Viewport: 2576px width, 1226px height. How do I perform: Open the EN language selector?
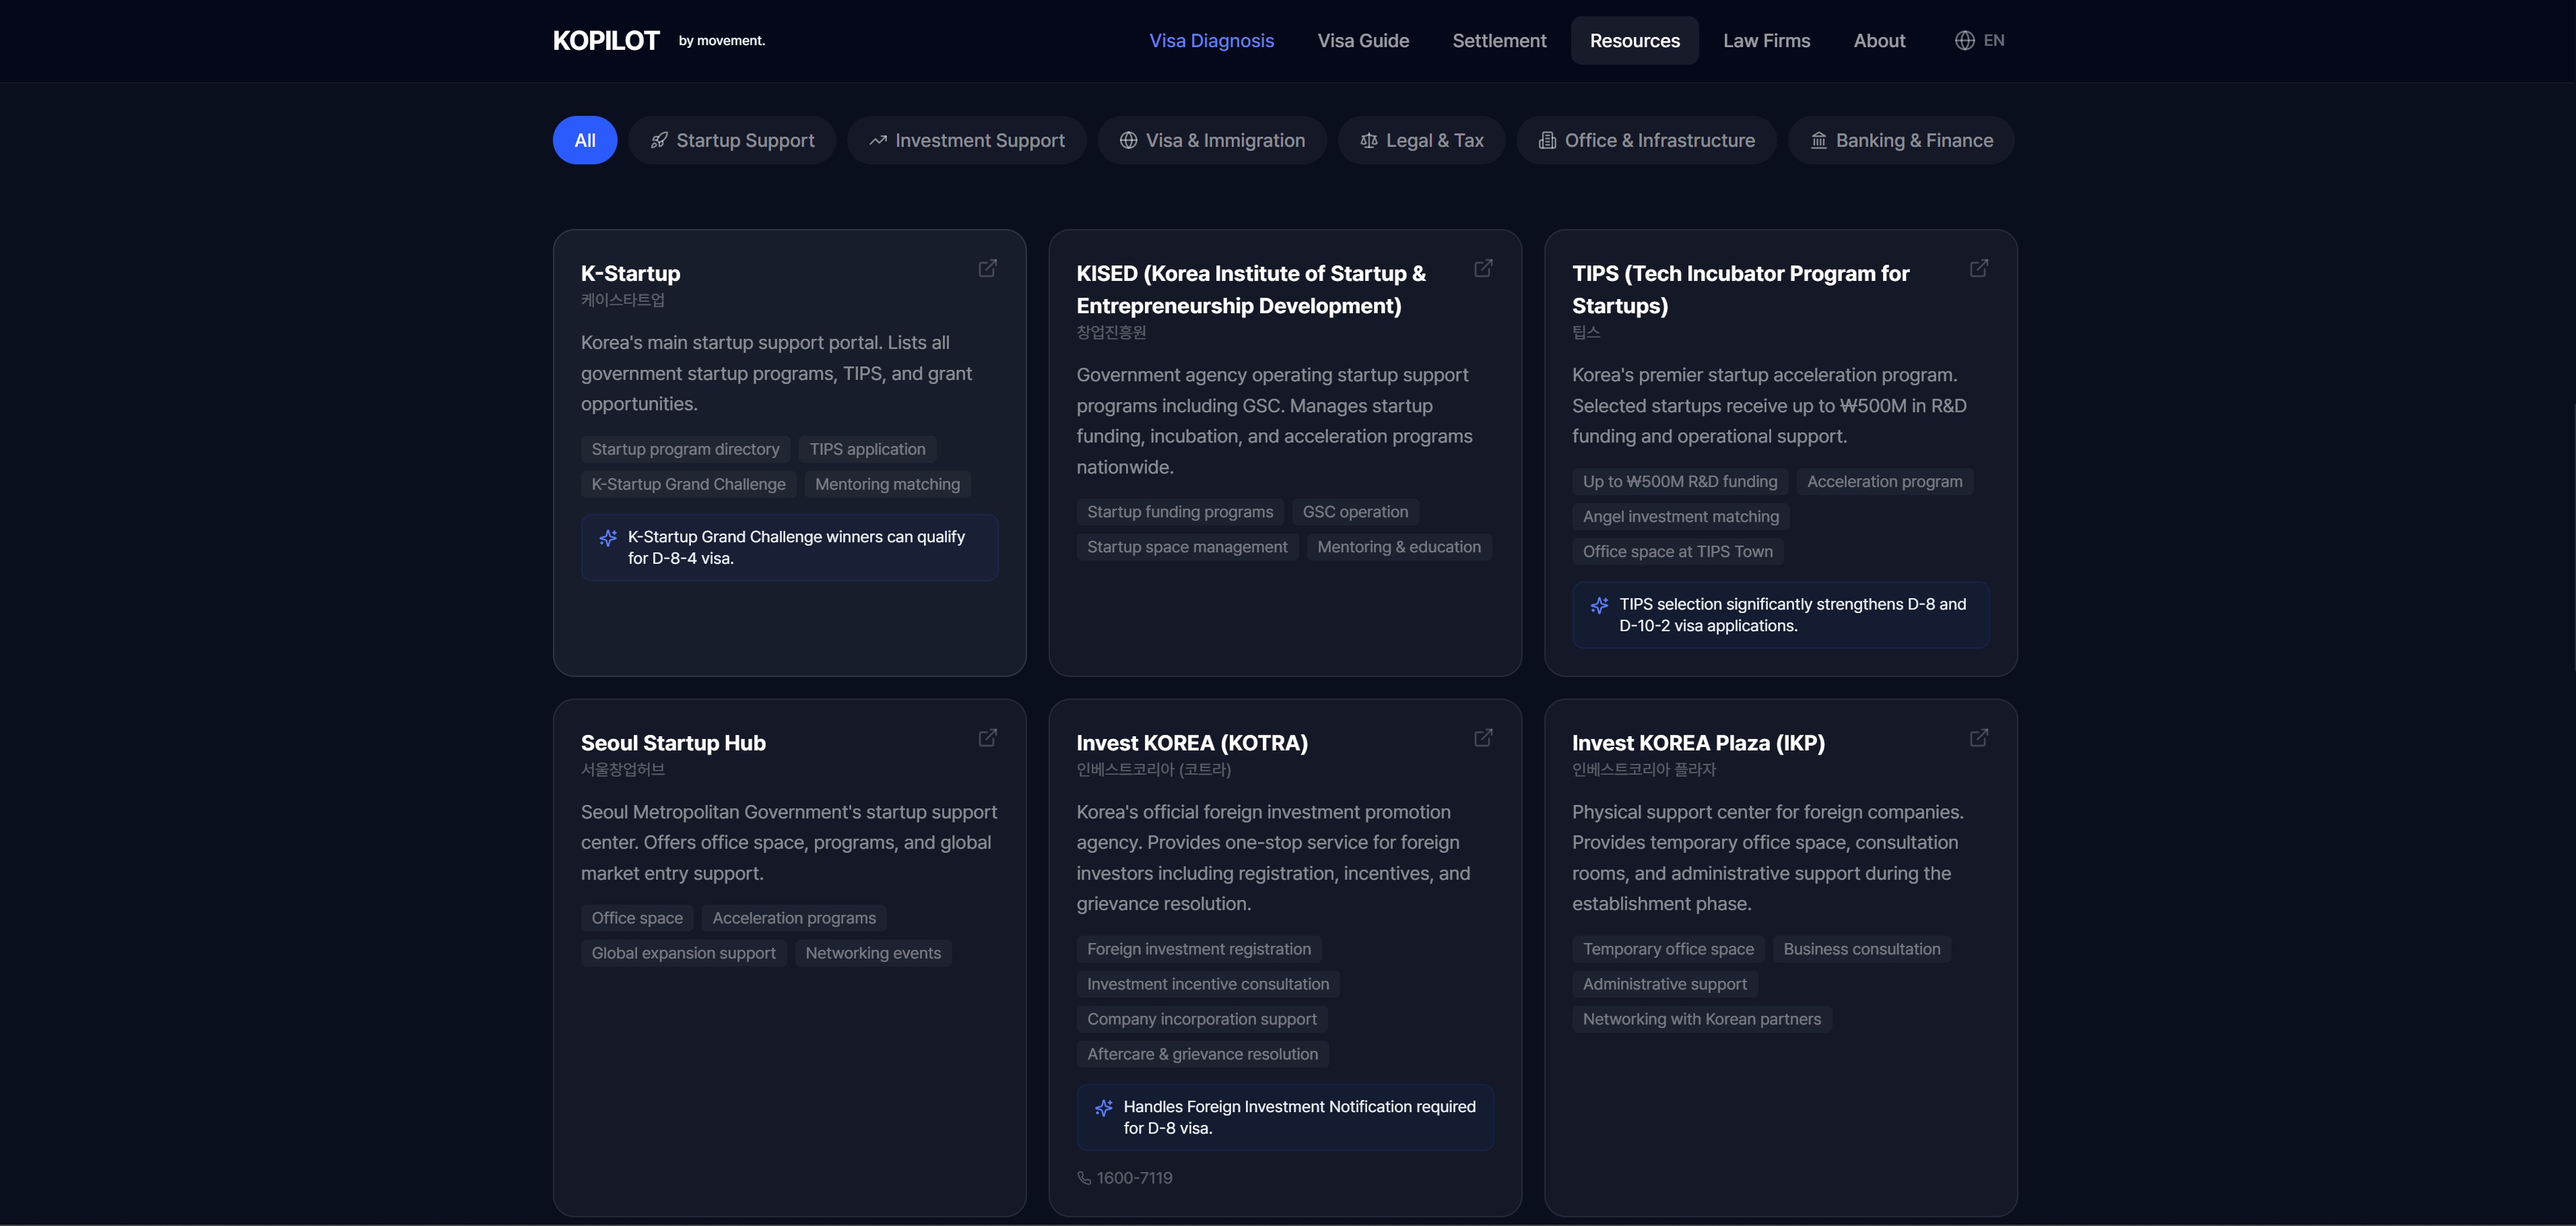pyautogui.click(x=1993, y=41)
